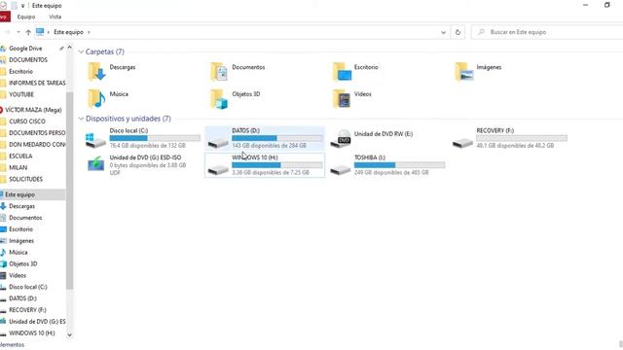Open the Equipo ribbon tab
Image resolution: width=623 pixels, height=350 pixels.
pos(26,17)
